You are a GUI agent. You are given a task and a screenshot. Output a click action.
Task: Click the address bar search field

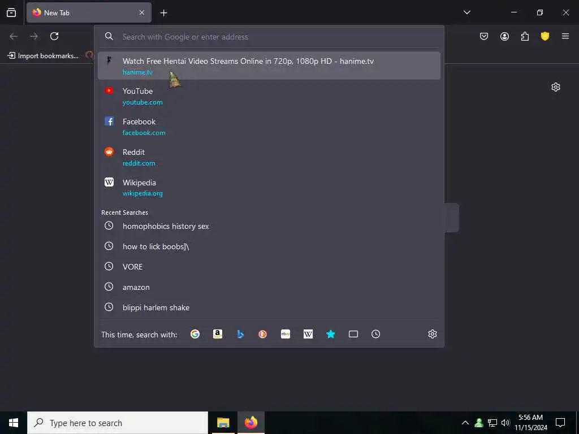coord(269,37)
